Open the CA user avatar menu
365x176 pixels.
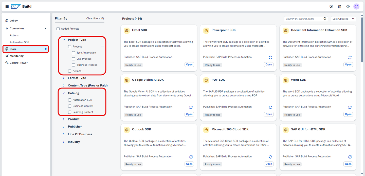356,7
